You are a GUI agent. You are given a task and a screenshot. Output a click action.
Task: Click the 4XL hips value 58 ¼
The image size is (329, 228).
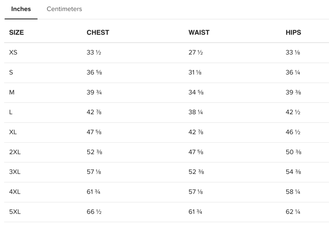293,192
